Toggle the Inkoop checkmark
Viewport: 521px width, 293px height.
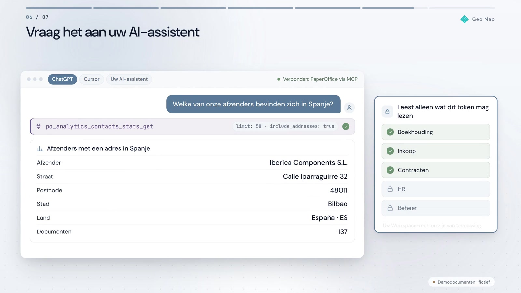pos(390,151)
